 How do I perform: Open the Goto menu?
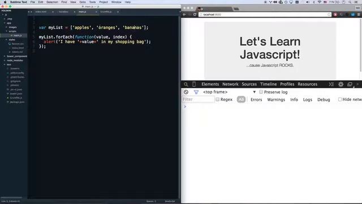coord(83,2)
